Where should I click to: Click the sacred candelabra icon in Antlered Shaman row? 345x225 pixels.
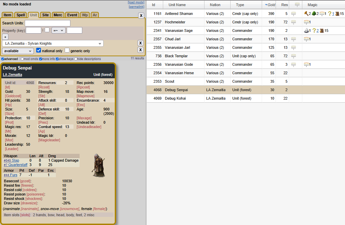tap(294, 14)
